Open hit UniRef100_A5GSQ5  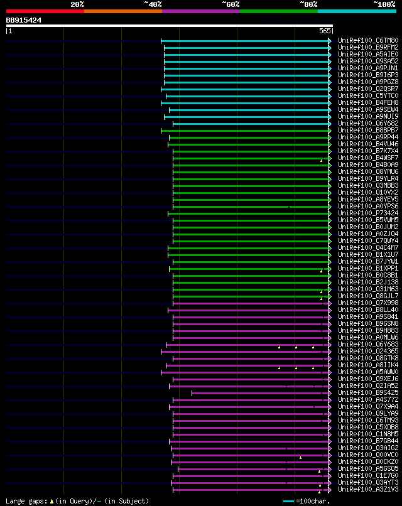[368, 469]
